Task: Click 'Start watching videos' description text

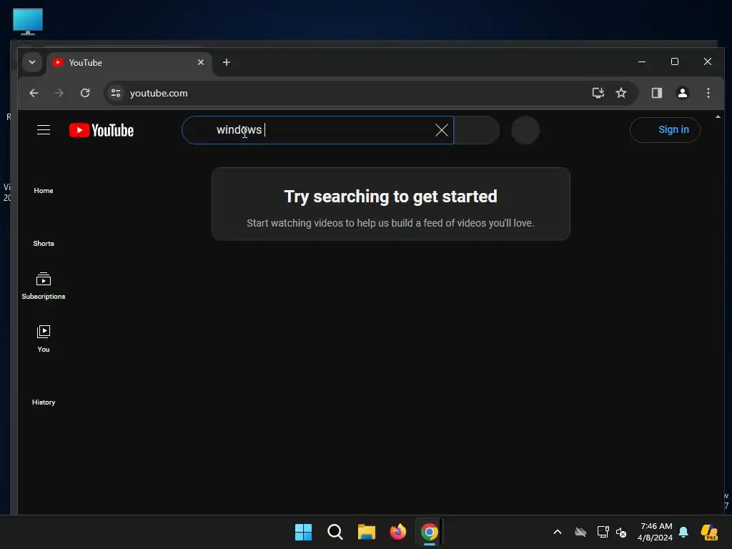Action: 390,223
